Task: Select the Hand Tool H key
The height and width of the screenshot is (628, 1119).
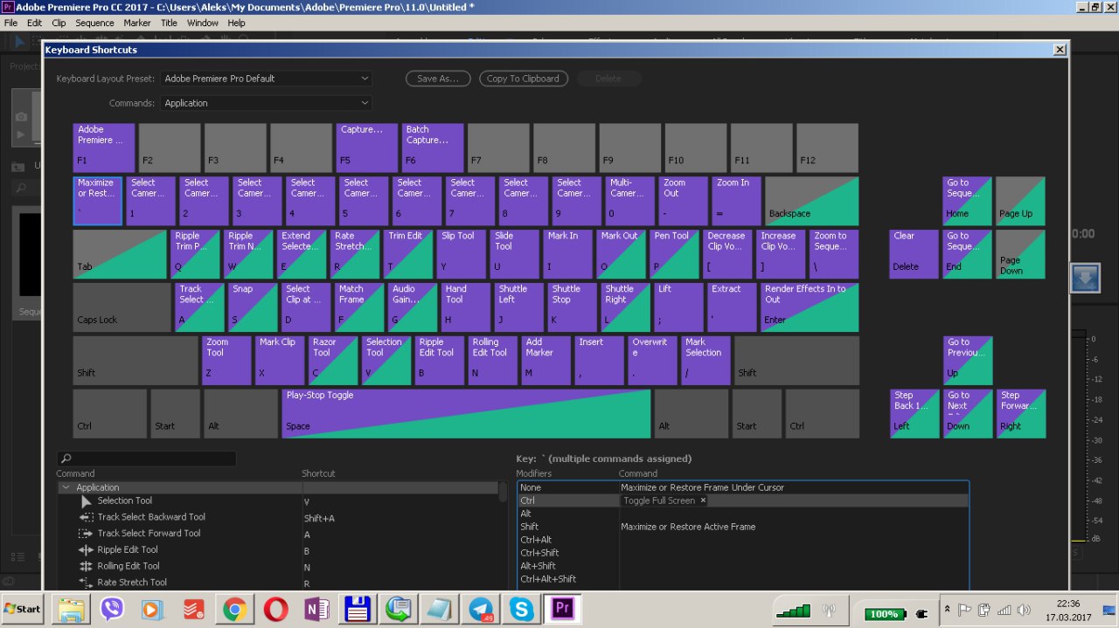Action: pyautogui.click(x=466, y=307)
